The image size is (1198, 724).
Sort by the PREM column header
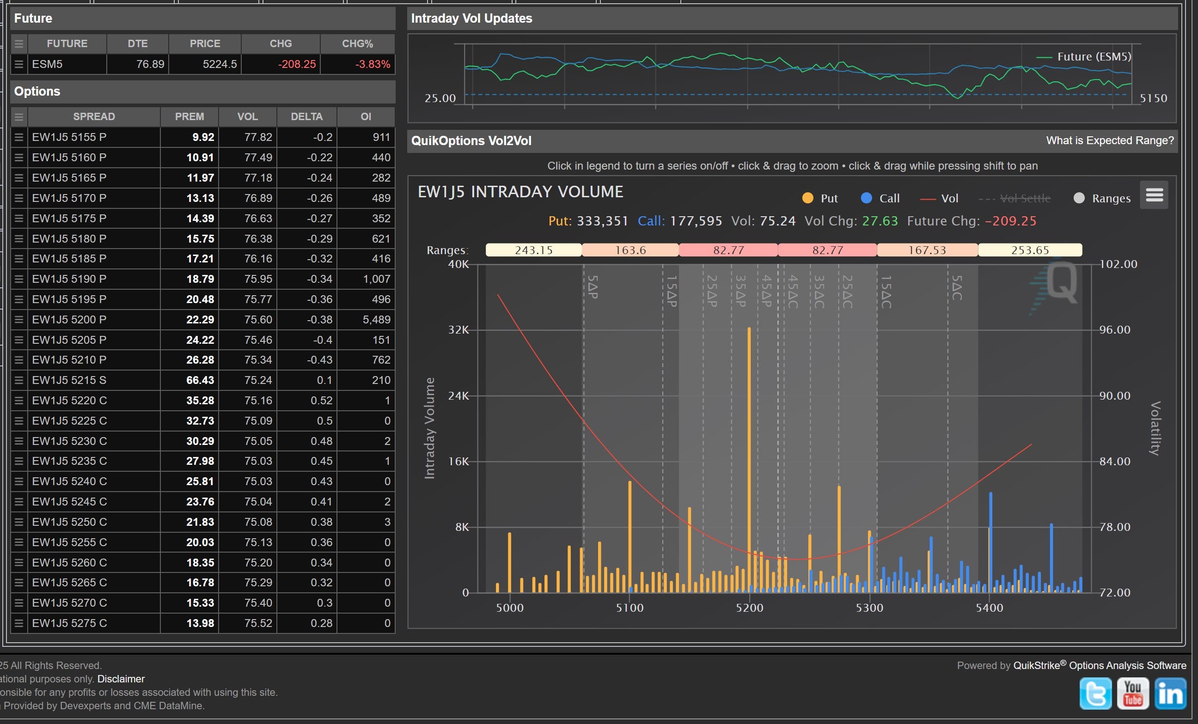(x=189, y=116)
